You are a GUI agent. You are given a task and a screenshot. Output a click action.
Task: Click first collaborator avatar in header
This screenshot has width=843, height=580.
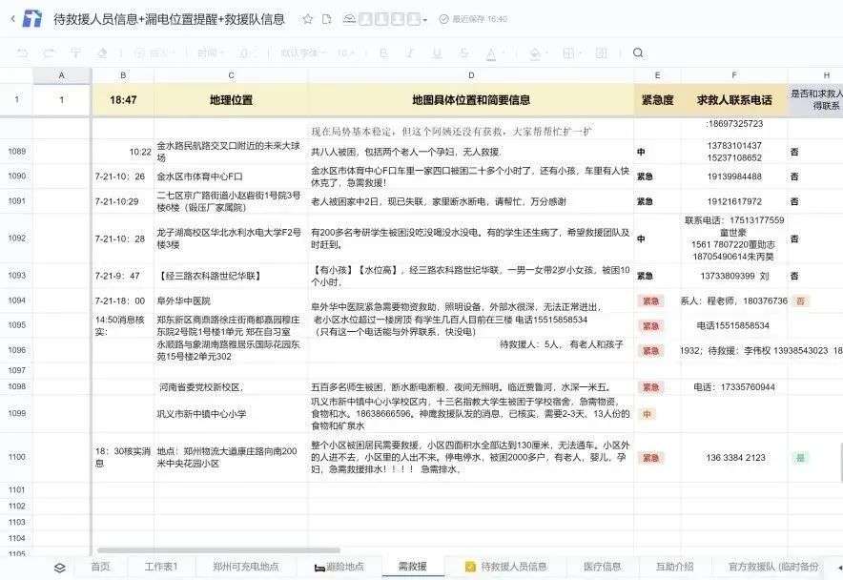tap(365, 19)
